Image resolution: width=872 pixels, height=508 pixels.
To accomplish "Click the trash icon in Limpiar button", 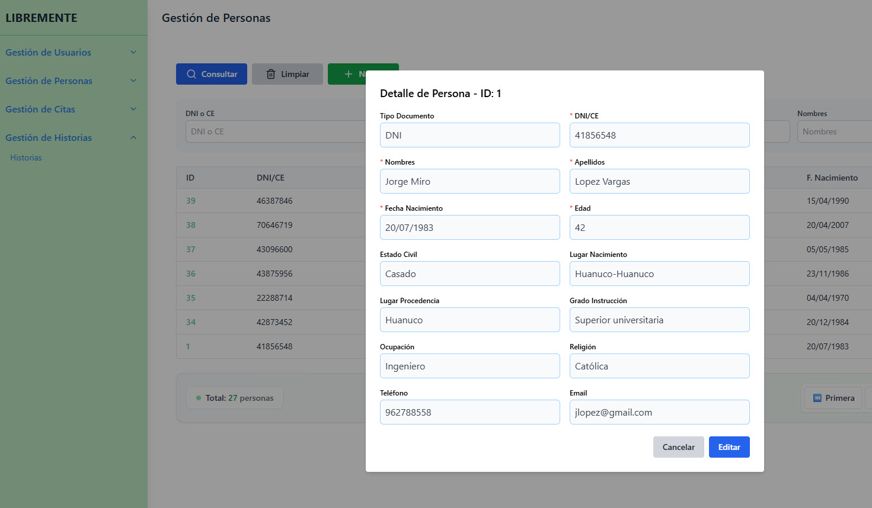I will tap(271, 74).
